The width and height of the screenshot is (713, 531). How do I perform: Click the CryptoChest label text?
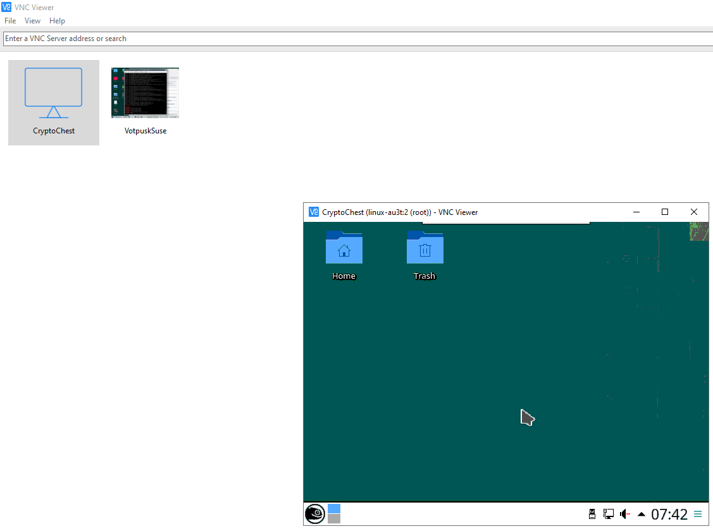(x=54, y=131)
